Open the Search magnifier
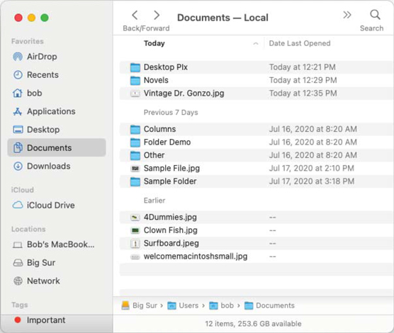This screenshot has height=333, width=394. 375,15
